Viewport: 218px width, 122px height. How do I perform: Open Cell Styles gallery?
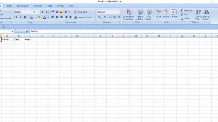click(x=149, y=15)
